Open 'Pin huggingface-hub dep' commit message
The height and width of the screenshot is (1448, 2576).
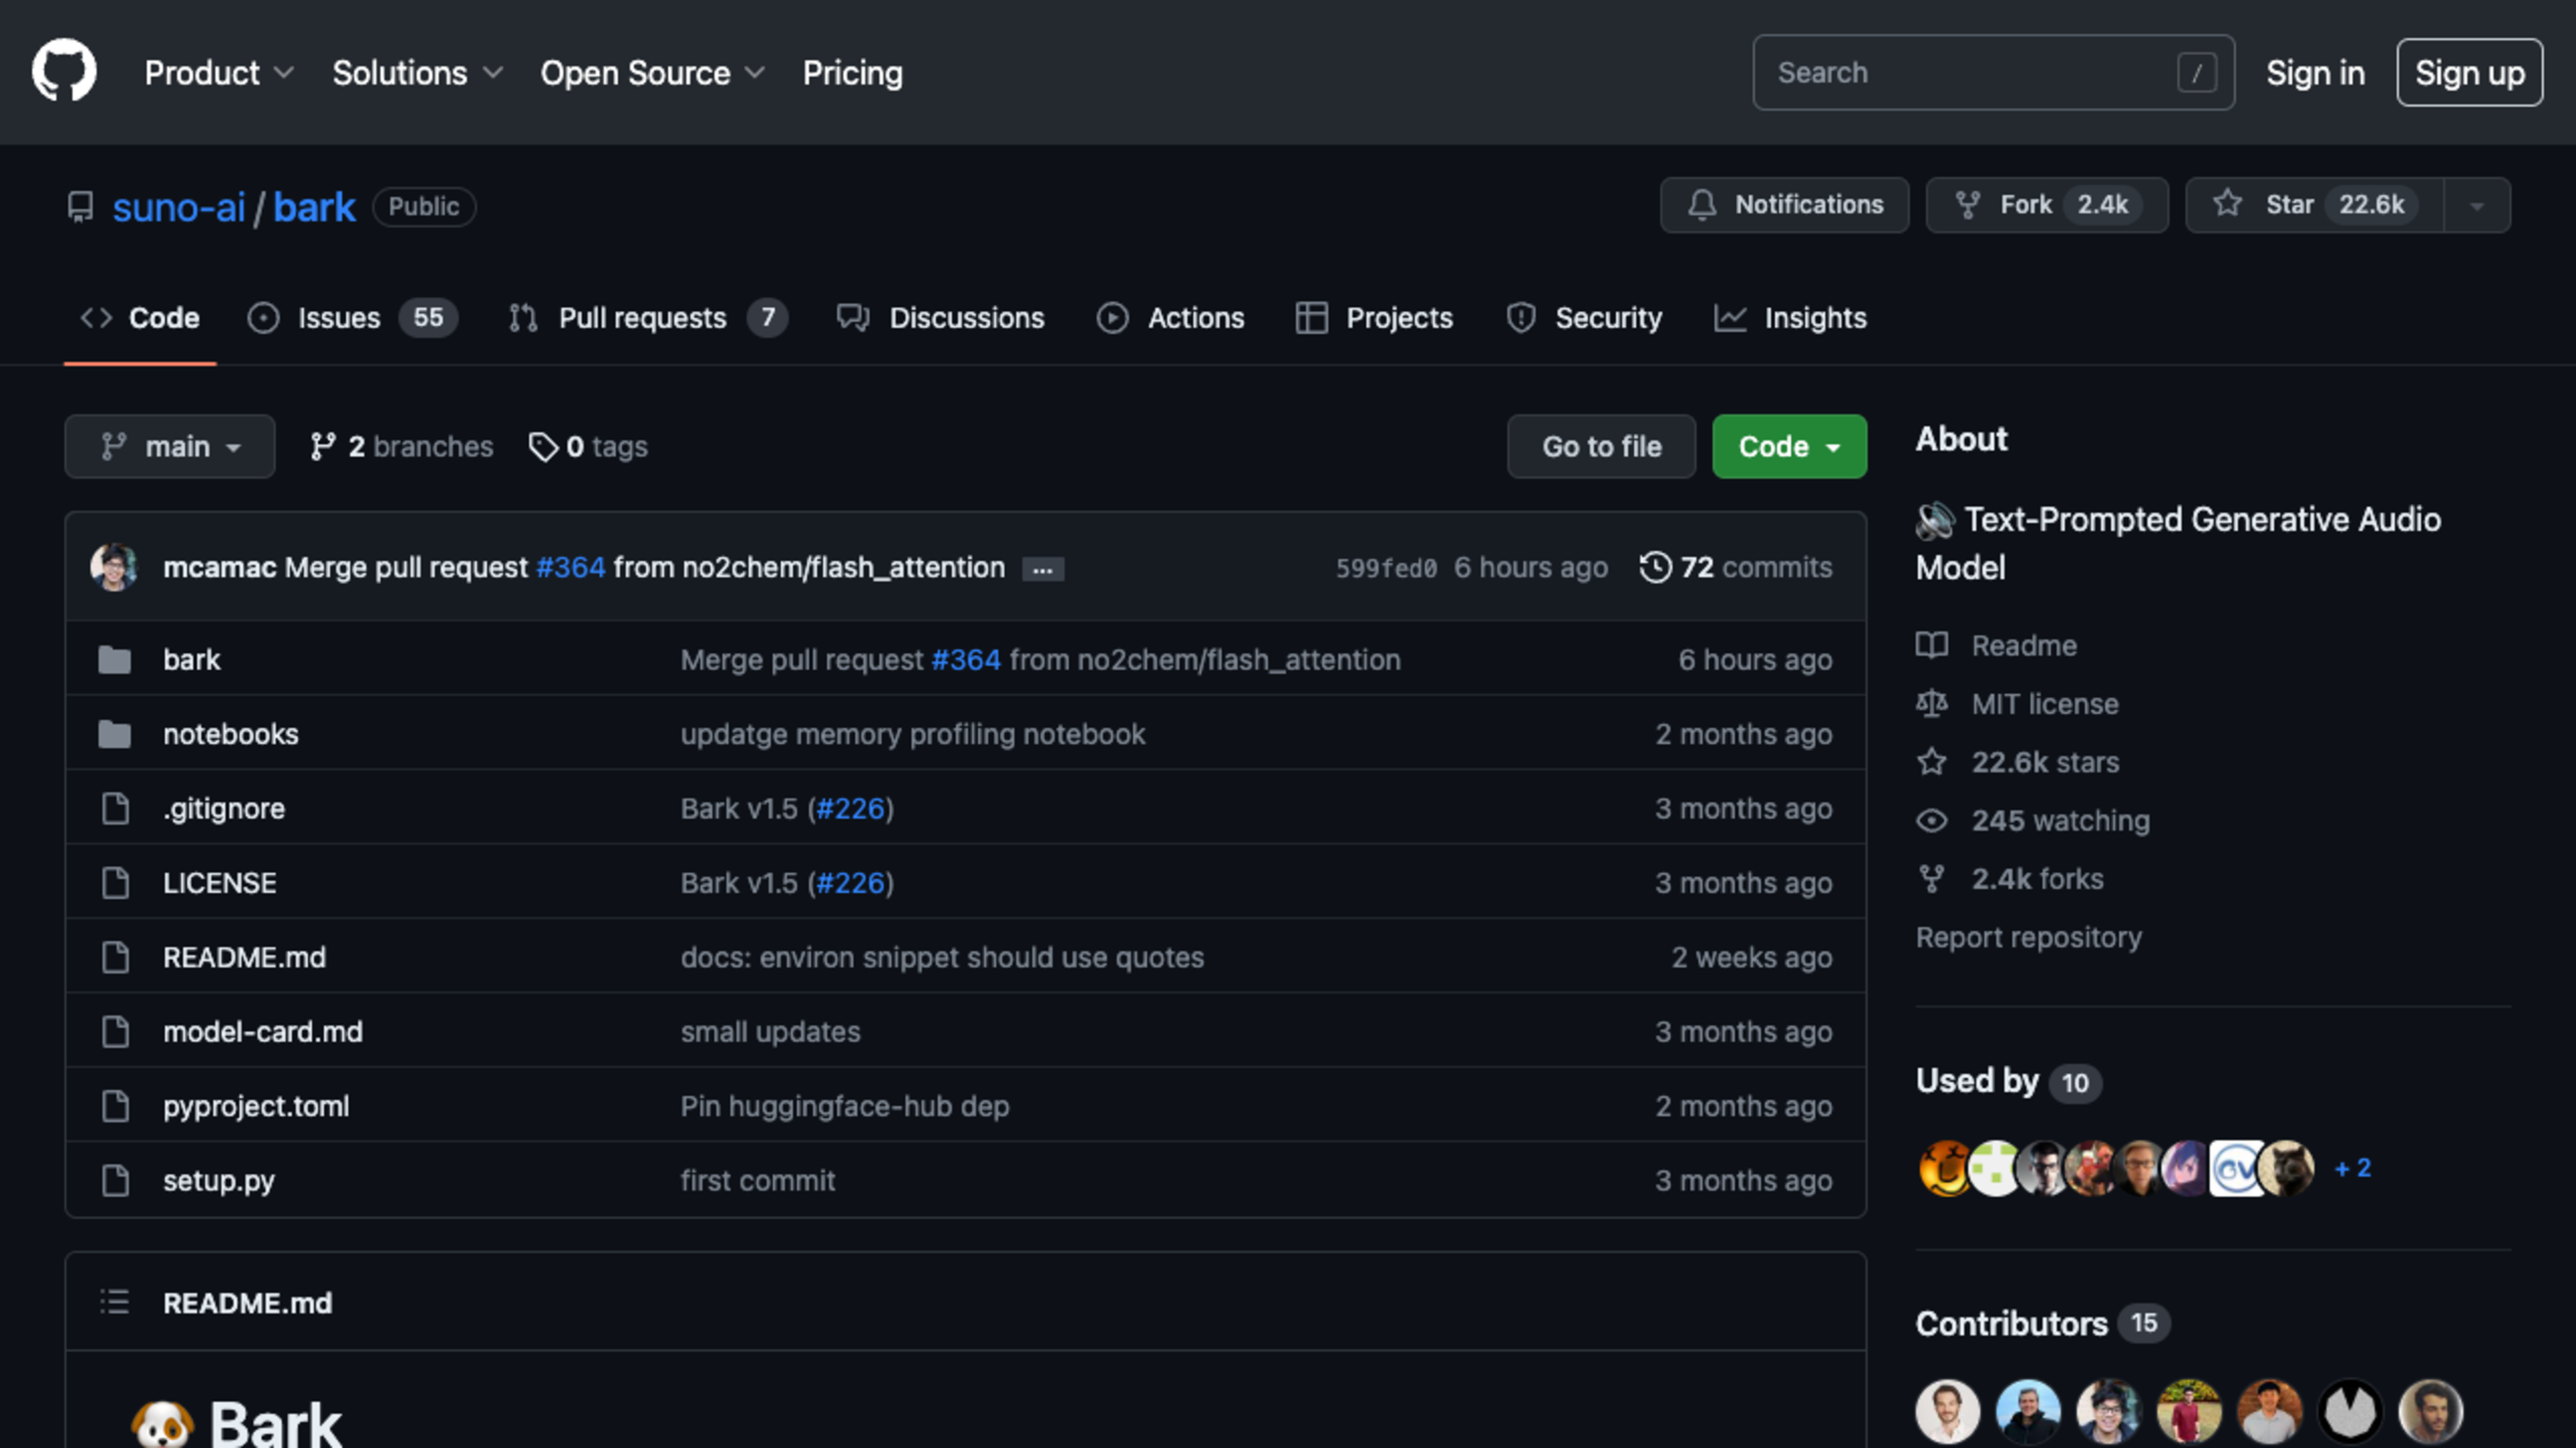click(x=845, y=1106)
